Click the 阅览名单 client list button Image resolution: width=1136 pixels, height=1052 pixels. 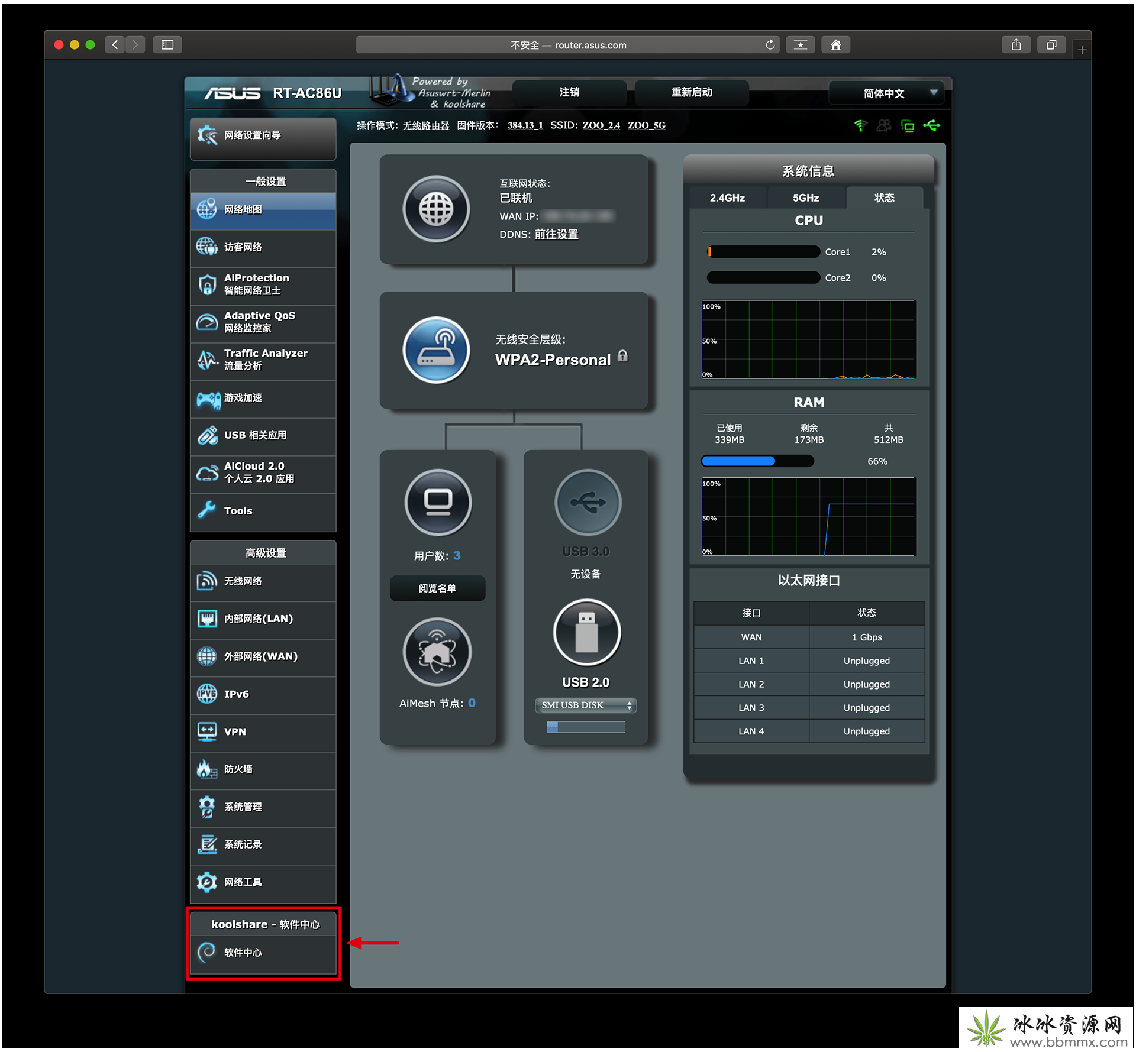tap(437, 588)
